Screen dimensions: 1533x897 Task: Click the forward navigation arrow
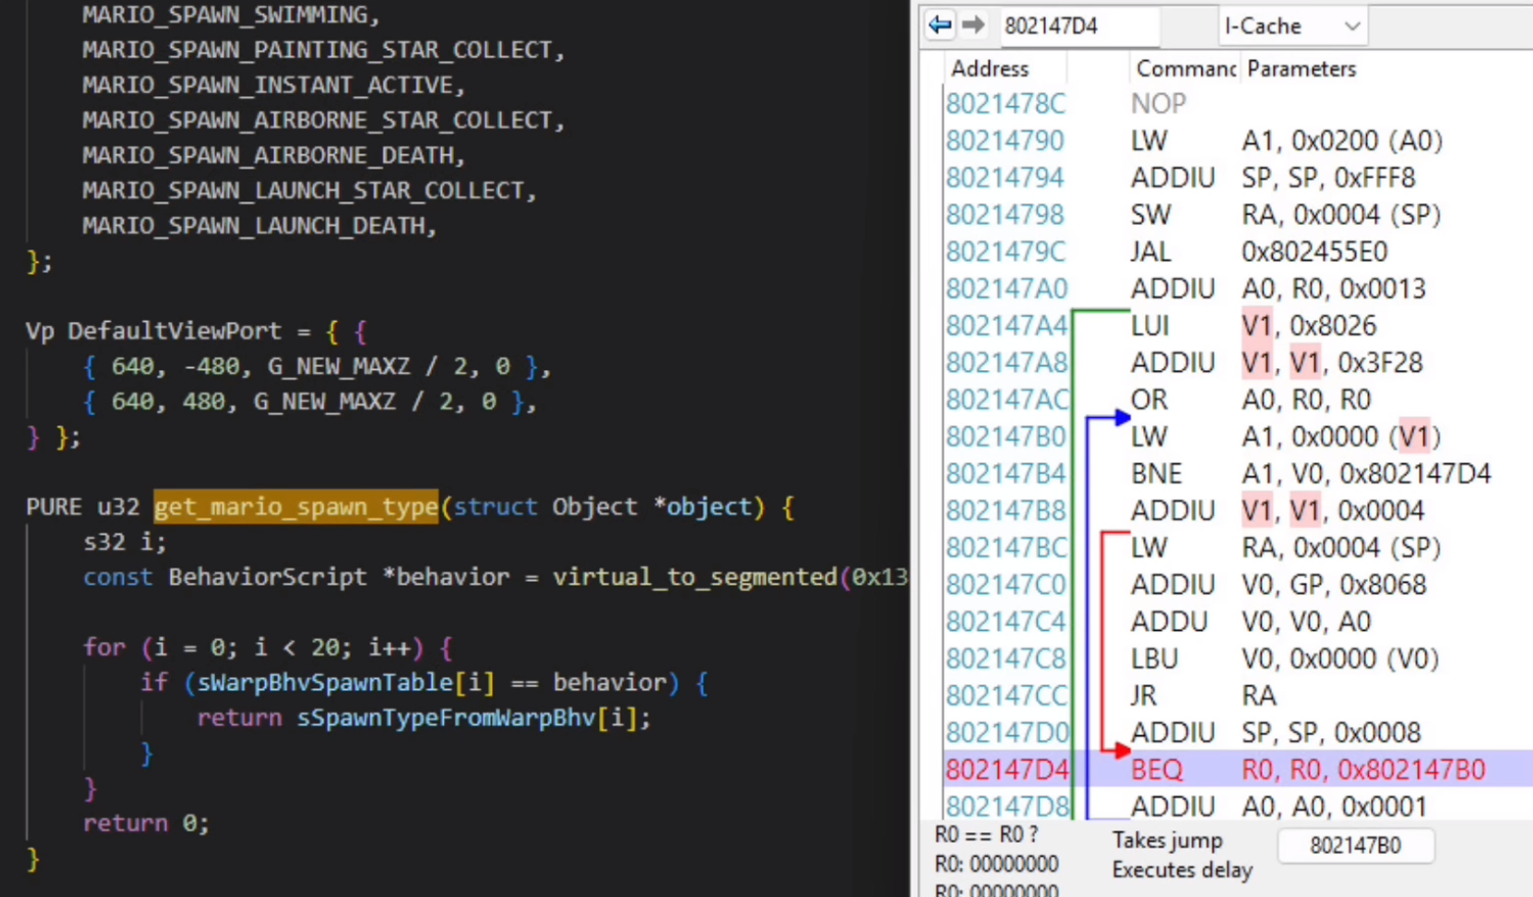coord(972,26)
